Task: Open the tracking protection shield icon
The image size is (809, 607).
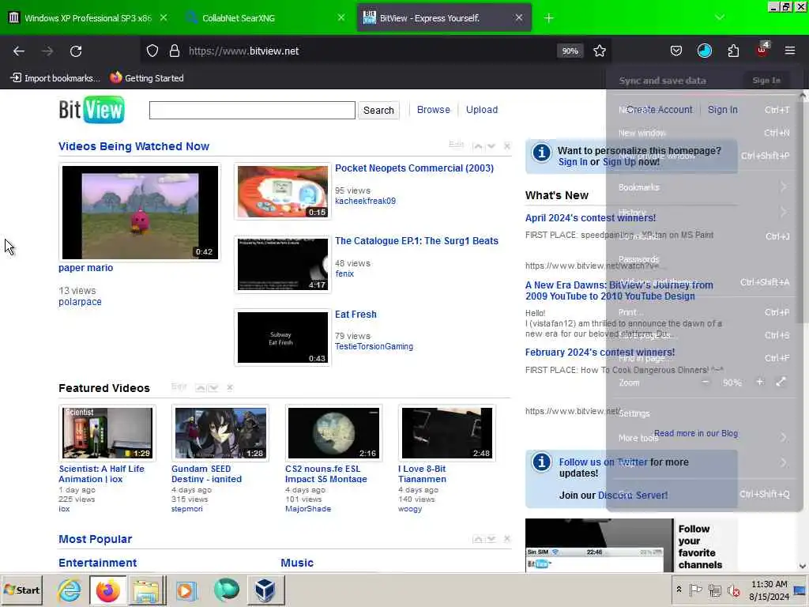Action: point(152,51)
